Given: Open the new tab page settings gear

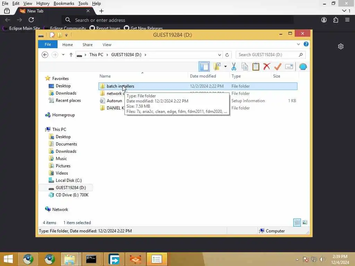Looking at the screenshot, I should pyautogui.click(x=340, y=46).
